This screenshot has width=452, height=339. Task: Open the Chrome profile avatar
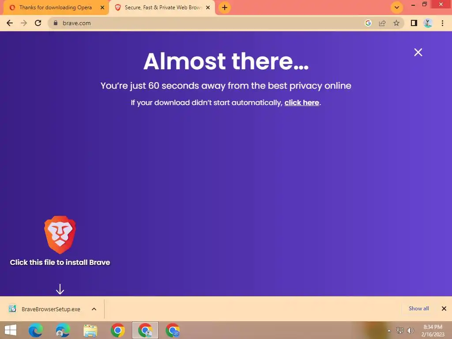[428, 23]
